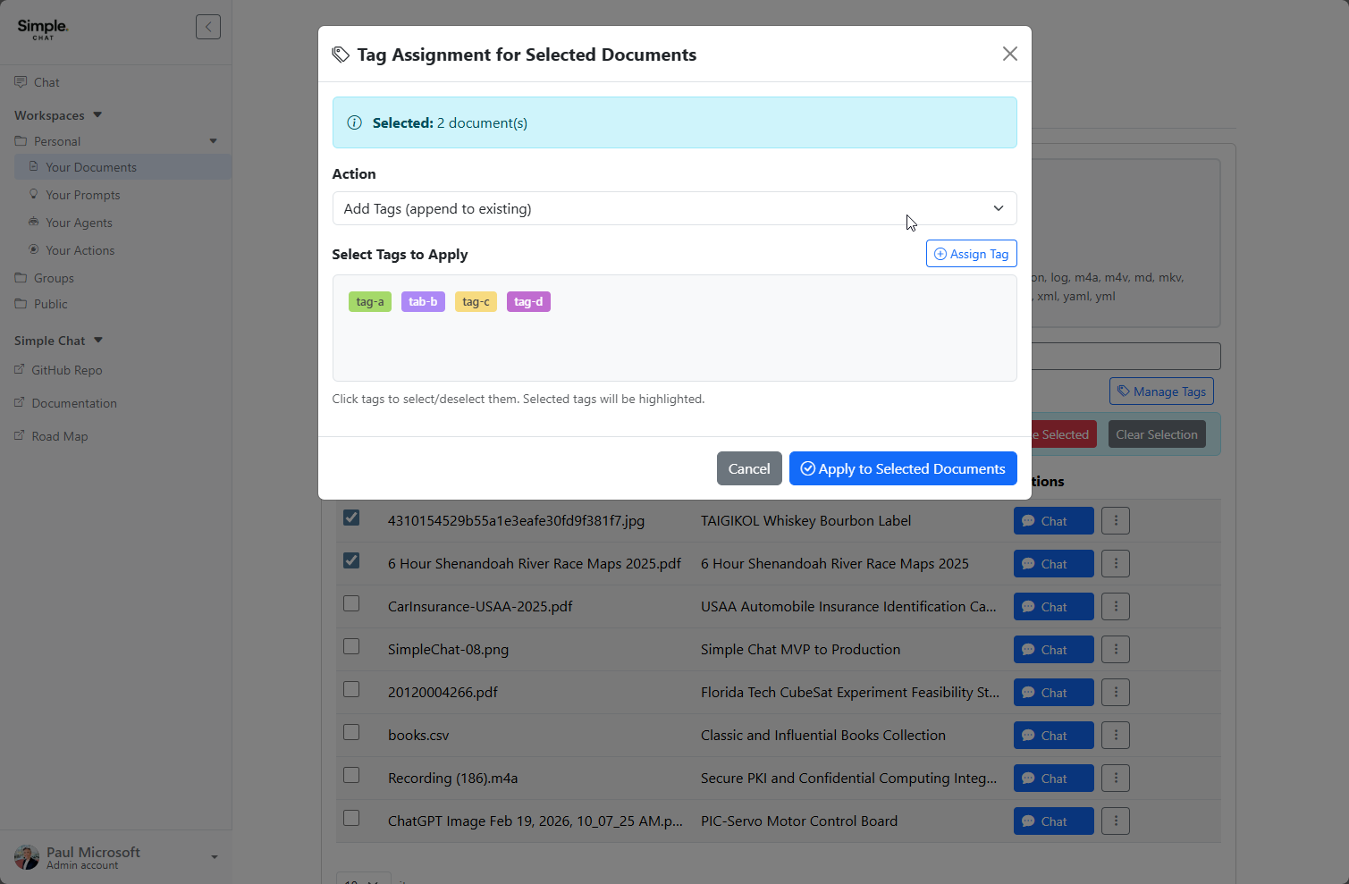Select the tab-b tag chip
Viewport: 1349px width, 884px height.
tap(423, 302)
